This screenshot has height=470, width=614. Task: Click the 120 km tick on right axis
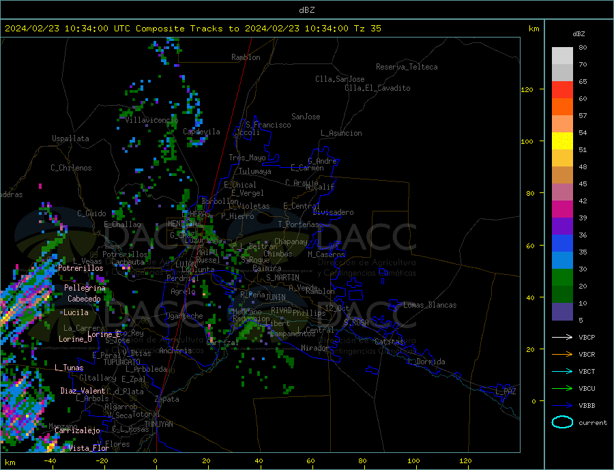click(x=527, y=89)
